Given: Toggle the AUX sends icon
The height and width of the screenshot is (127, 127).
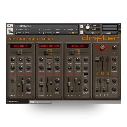Looking at the screenshot, I should [119, 30].
